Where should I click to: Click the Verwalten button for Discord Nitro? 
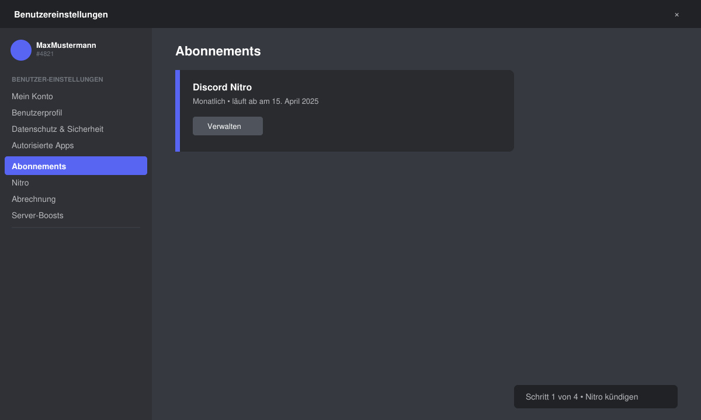click(x=228, y=126)
